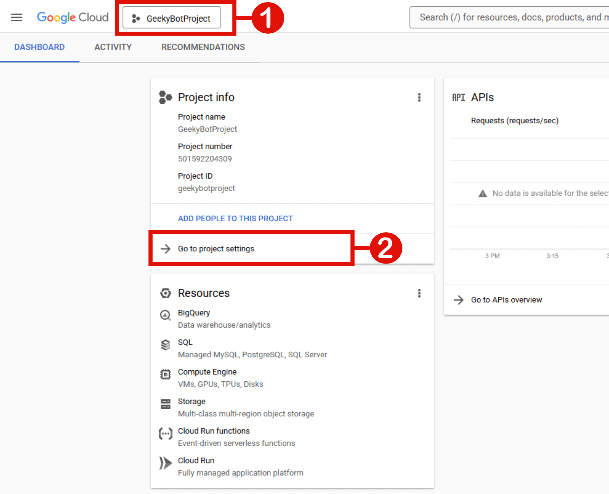Open the hamburger navigation menu
The width and height of the screenshot is (609, 494).
pos(16,17)
